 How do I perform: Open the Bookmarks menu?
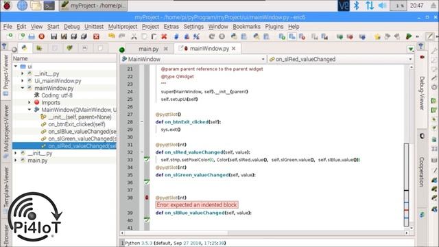(x=246, y=27)
